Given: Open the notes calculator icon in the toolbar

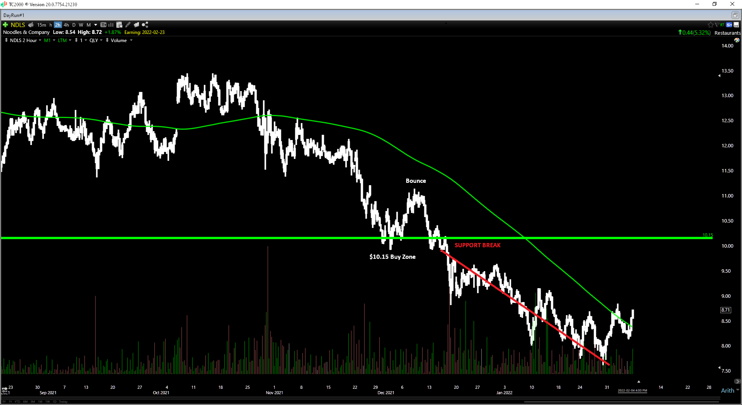Looking at the screenshot, I should (118, 25).
